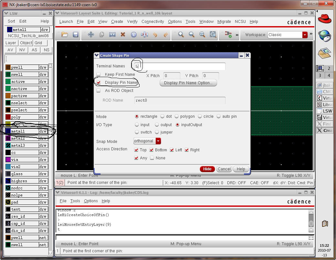Click the Terminal Names input field

(180, 66)
